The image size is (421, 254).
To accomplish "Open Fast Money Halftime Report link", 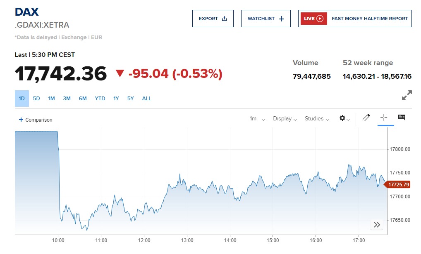I will [x=370, y=19].
